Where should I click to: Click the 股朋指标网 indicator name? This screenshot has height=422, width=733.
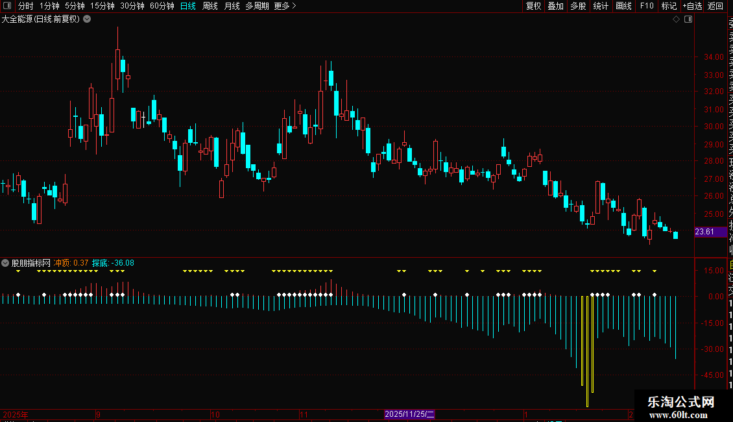(31, 263)
